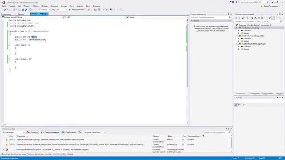Toggle the 1 Ошибка errors filter
This screenshot has height=160, width=285.
point(32,132)
